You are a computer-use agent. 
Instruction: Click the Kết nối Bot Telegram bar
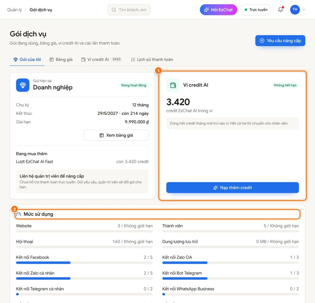pos(231,278)
